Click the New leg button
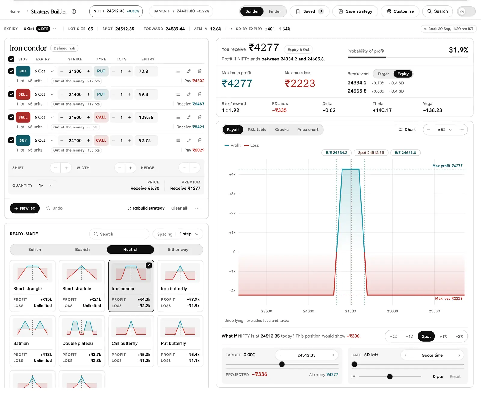Image resolution: width=481 pixels, height=393 pixels. (25, 208)
